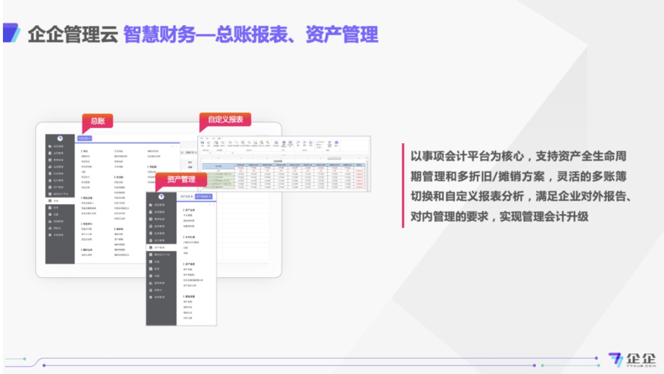Image resolution: width=664 pixels, height=374 pixels.
Task: Click the 自定义报表 callout label
Action: pyautogui.click(x=225, y=119)
